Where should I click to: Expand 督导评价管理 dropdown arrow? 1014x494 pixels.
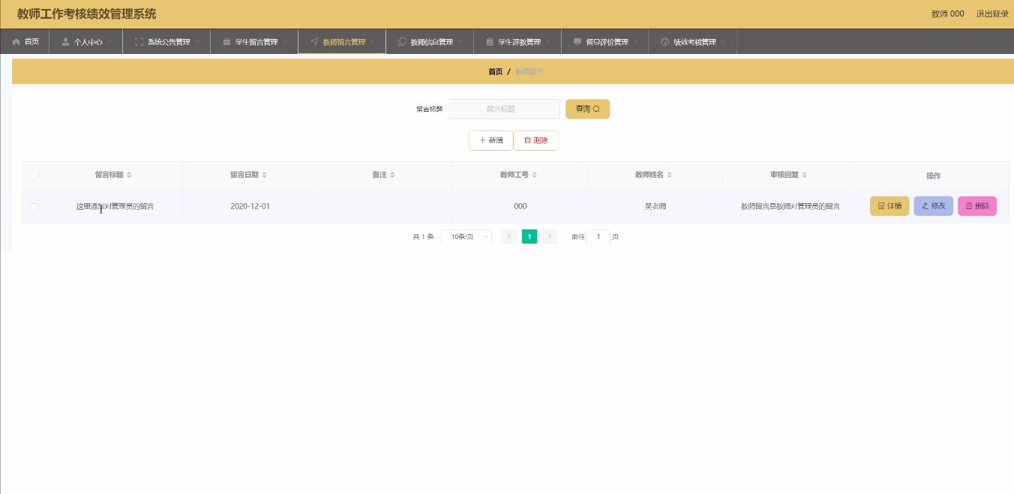pyautogui.click(x=636, y=42)
